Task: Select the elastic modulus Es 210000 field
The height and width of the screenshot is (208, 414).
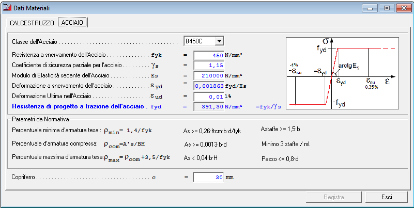Action: (209, 76)
